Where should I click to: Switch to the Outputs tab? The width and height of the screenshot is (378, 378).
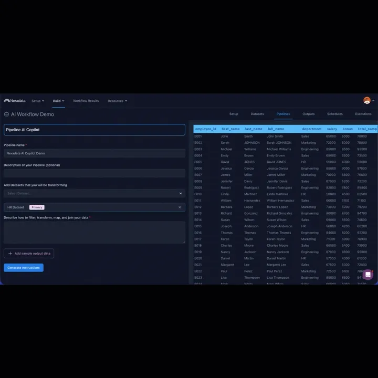[x=308, y=114]
